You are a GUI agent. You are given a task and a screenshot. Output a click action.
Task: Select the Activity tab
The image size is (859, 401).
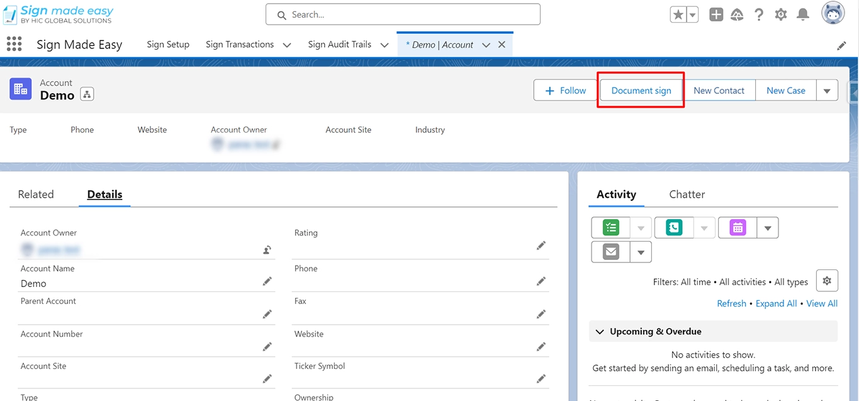pos(616,194)
